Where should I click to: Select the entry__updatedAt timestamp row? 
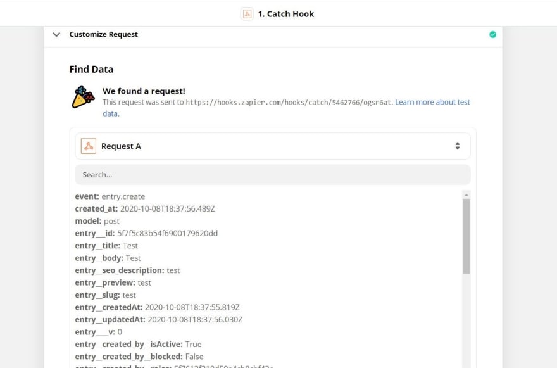[x=159, y=320]
